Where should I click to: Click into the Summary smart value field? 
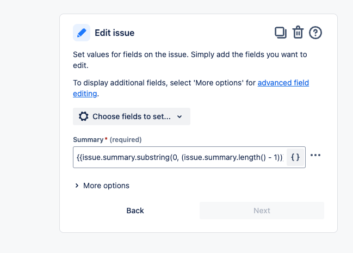[179, 157]
